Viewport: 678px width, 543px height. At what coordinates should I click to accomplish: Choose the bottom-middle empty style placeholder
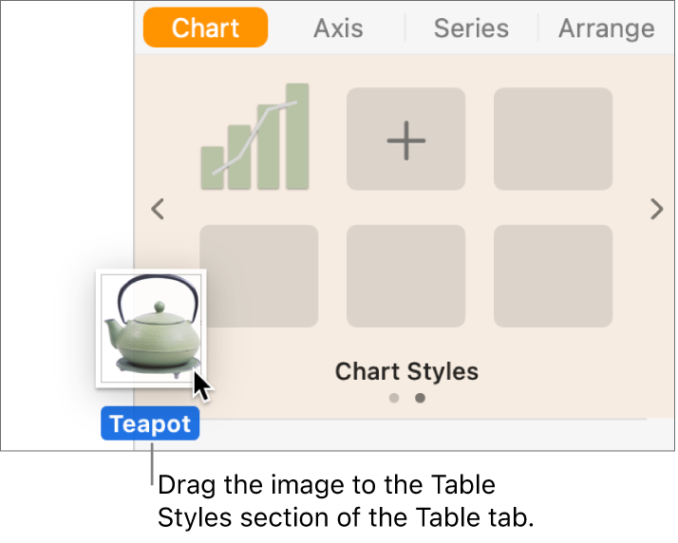(405, 276)
